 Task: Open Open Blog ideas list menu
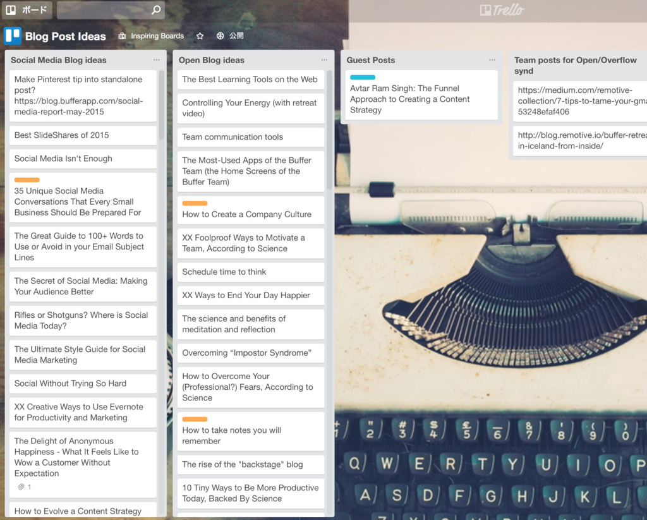point(324,60)
